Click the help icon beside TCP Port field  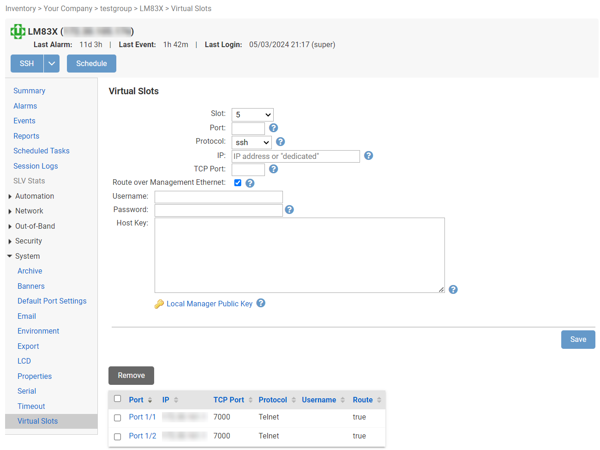pos(273,169)
